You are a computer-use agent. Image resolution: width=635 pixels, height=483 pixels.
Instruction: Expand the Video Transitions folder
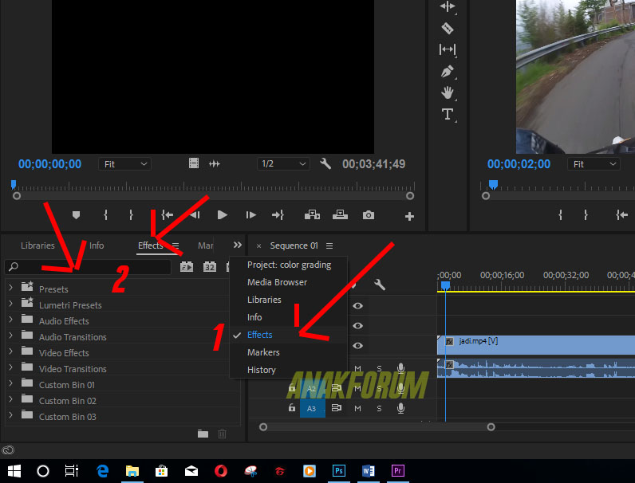(10, 367)
